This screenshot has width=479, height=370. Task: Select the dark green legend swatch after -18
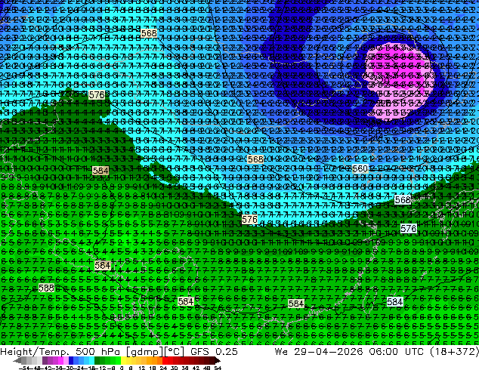tap(97, 360)
